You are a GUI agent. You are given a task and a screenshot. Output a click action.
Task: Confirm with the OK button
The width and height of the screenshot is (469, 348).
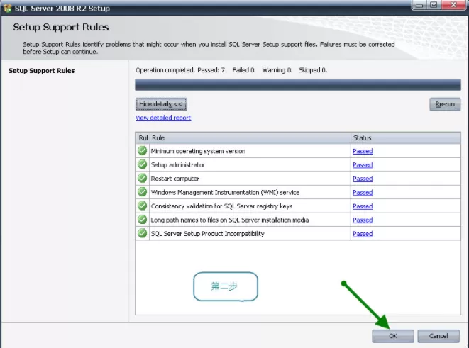pyautogui.click(x=393, y=336)
